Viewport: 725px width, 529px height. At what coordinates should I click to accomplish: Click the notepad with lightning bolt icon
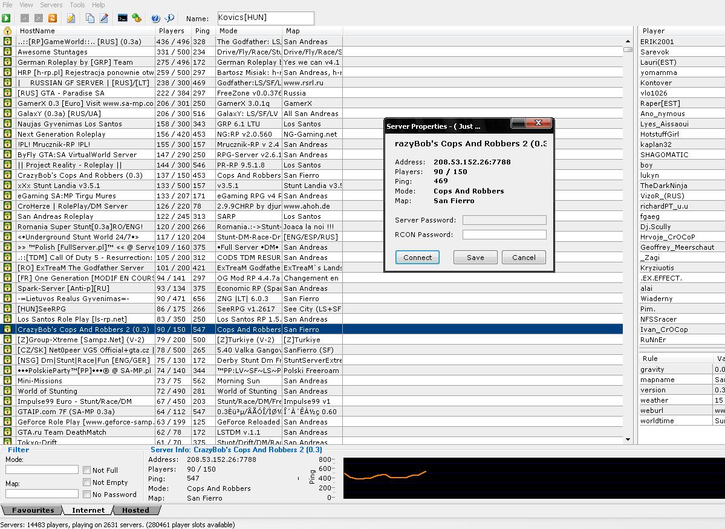pos(71,18)
